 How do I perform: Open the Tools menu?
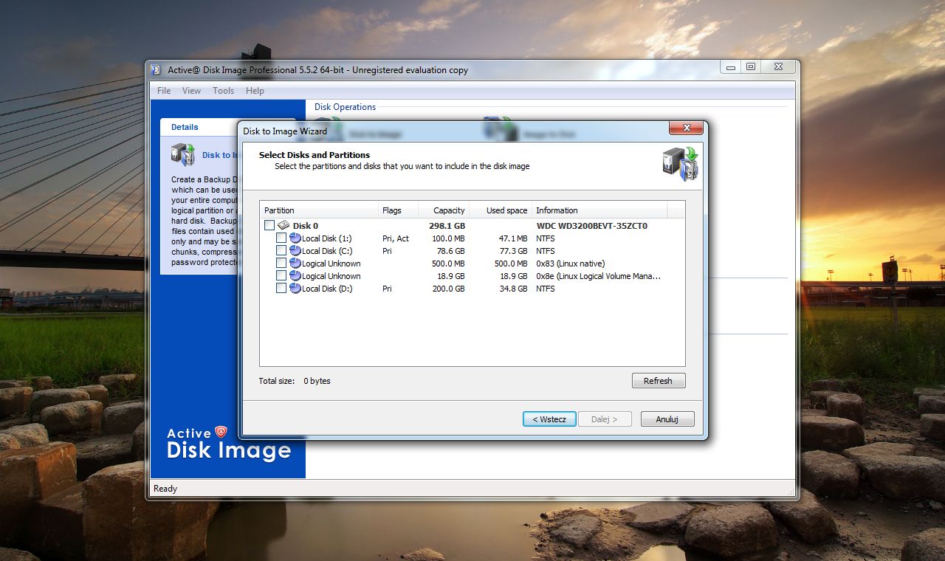223,91
